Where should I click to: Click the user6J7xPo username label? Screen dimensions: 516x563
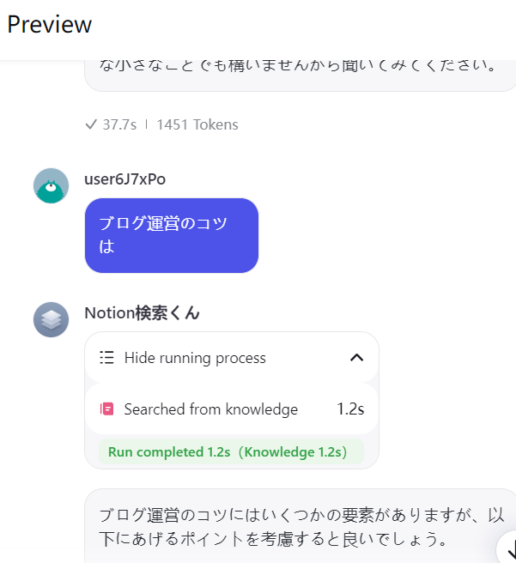click(x=125, y=179)
